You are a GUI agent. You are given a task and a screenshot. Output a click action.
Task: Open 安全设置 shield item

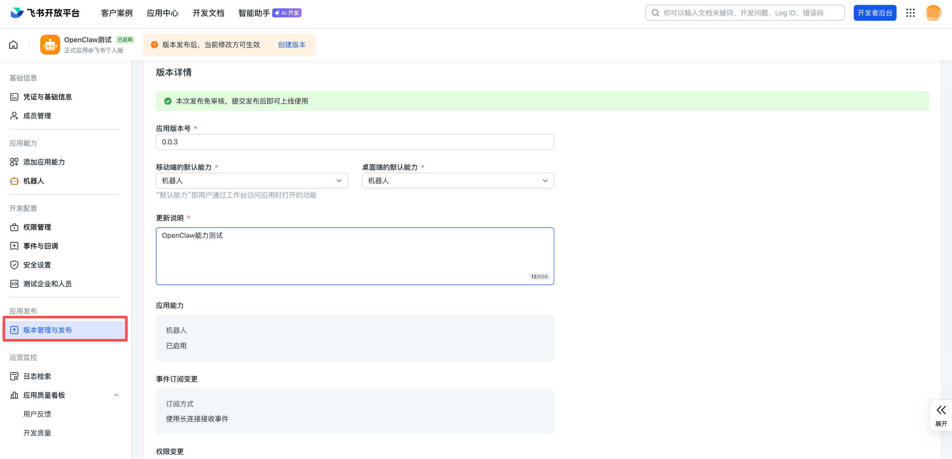pyautogui.click(x=37, y=264)
